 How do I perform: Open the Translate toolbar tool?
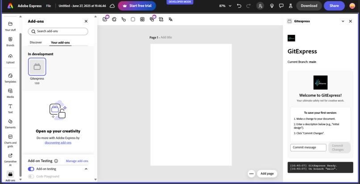[x=170, y=20]
